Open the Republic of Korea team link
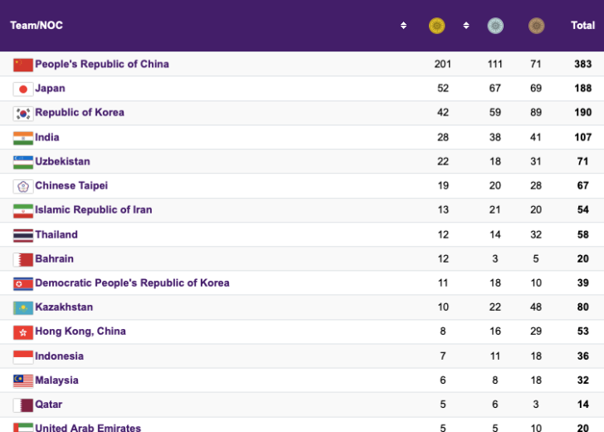 pos(80,113)
